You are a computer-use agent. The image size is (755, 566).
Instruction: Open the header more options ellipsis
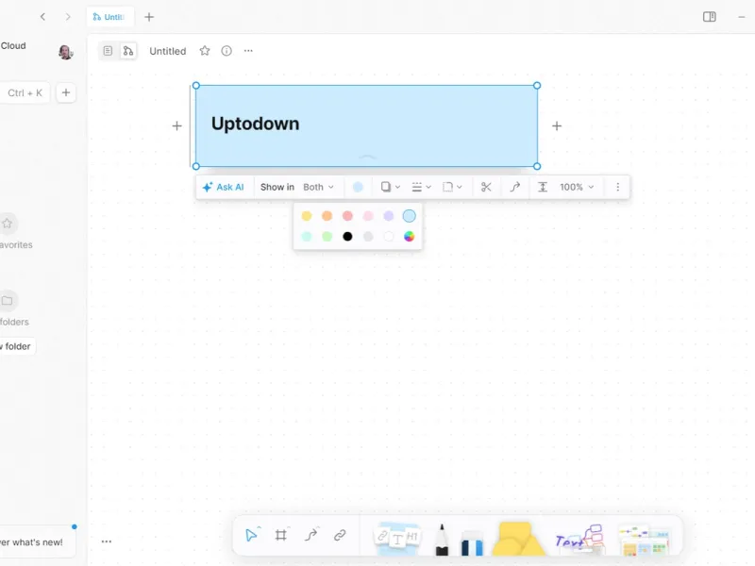(x=248, y=51)
